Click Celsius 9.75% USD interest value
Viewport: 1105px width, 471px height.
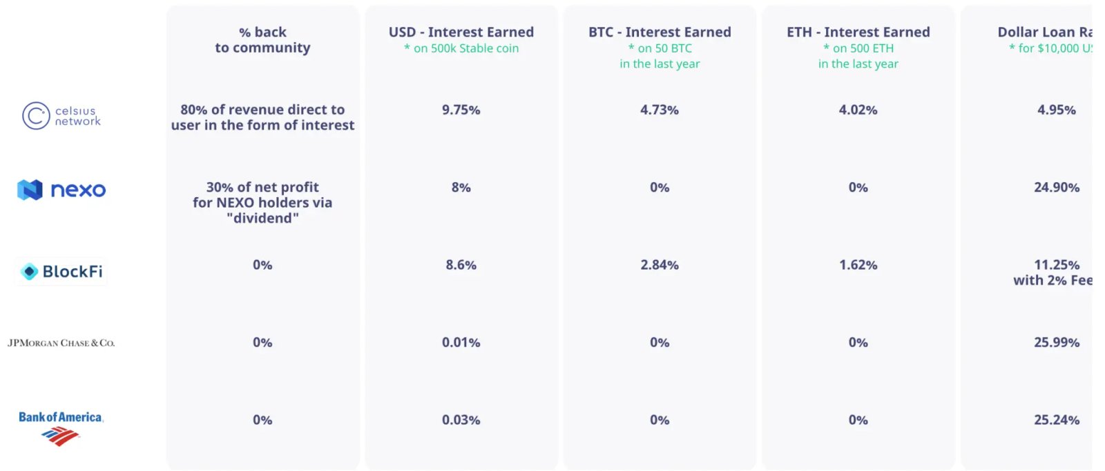pos(461,110)
